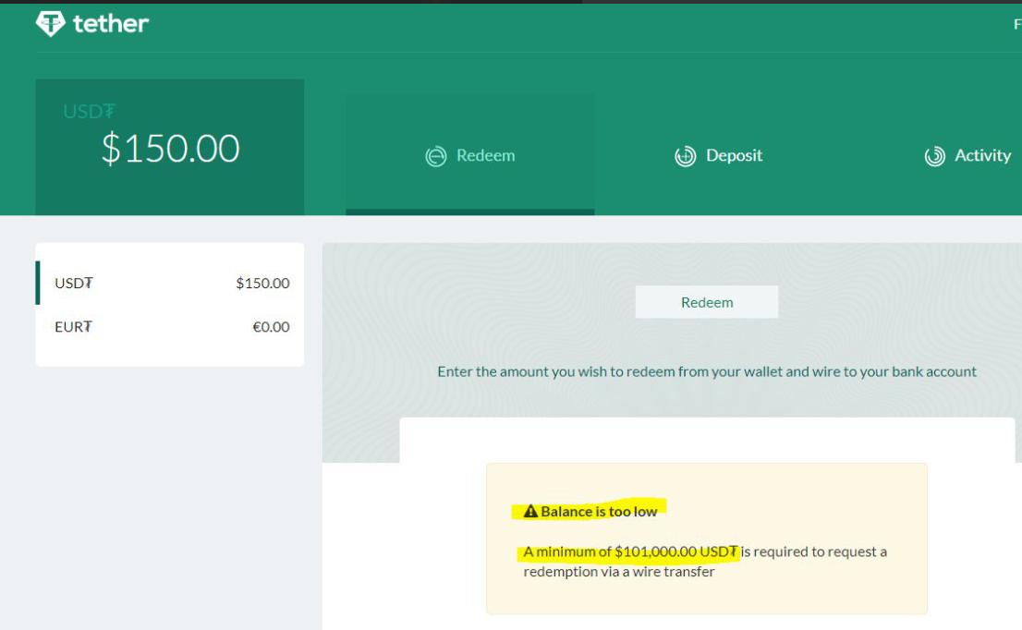Switch to the Deposit tab

point(718,156)
